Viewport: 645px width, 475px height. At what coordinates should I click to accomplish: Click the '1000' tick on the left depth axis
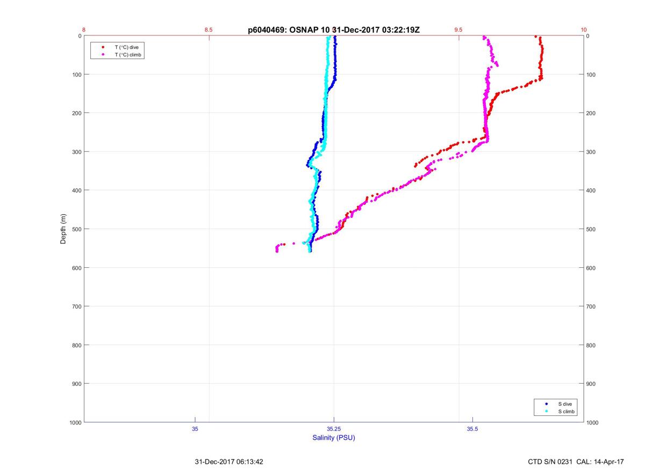[x=75, y=422]
